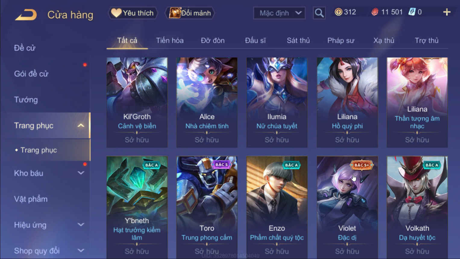
Task: Expand the Shop quy đổi section
Action: (81, 250)
